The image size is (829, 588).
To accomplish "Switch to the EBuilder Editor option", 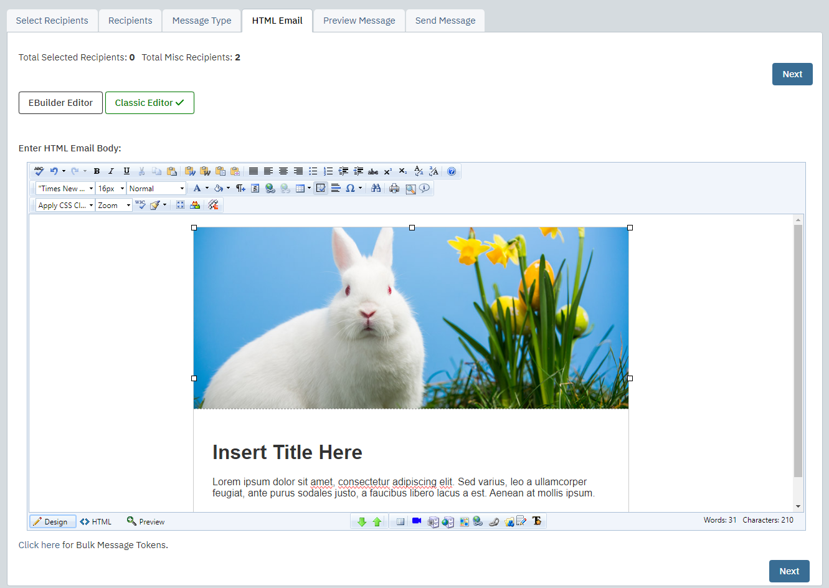I will click(60, 103).
